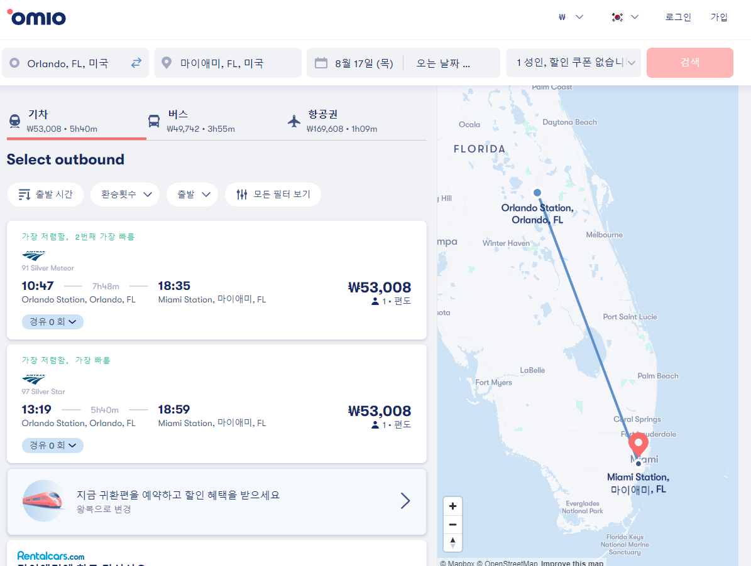The image size is (751, 566).
Task: Edit the 마이애미, FL destination field
Action: [228, 63]
